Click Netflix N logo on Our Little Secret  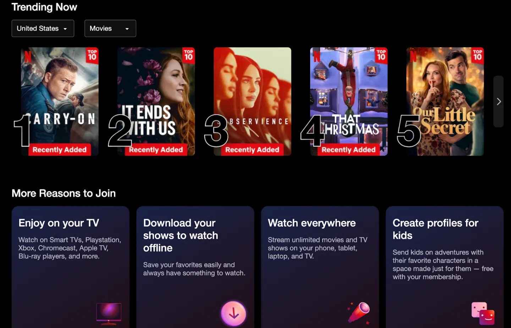[413, 56]
